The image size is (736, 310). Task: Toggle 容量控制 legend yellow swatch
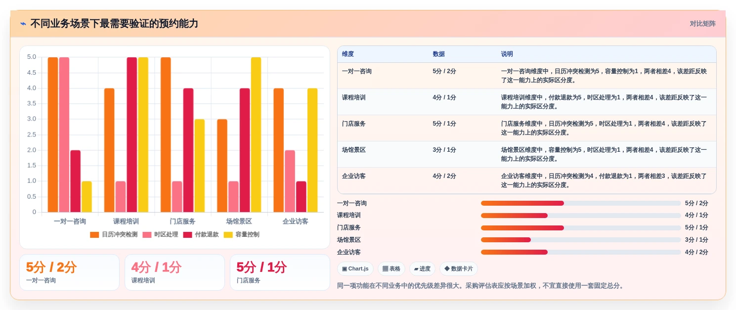(228, 235)
